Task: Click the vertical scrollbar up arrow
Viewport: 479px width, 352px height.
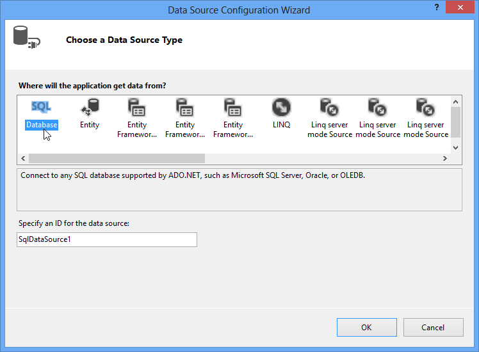Action: click(x=455, y=102)
